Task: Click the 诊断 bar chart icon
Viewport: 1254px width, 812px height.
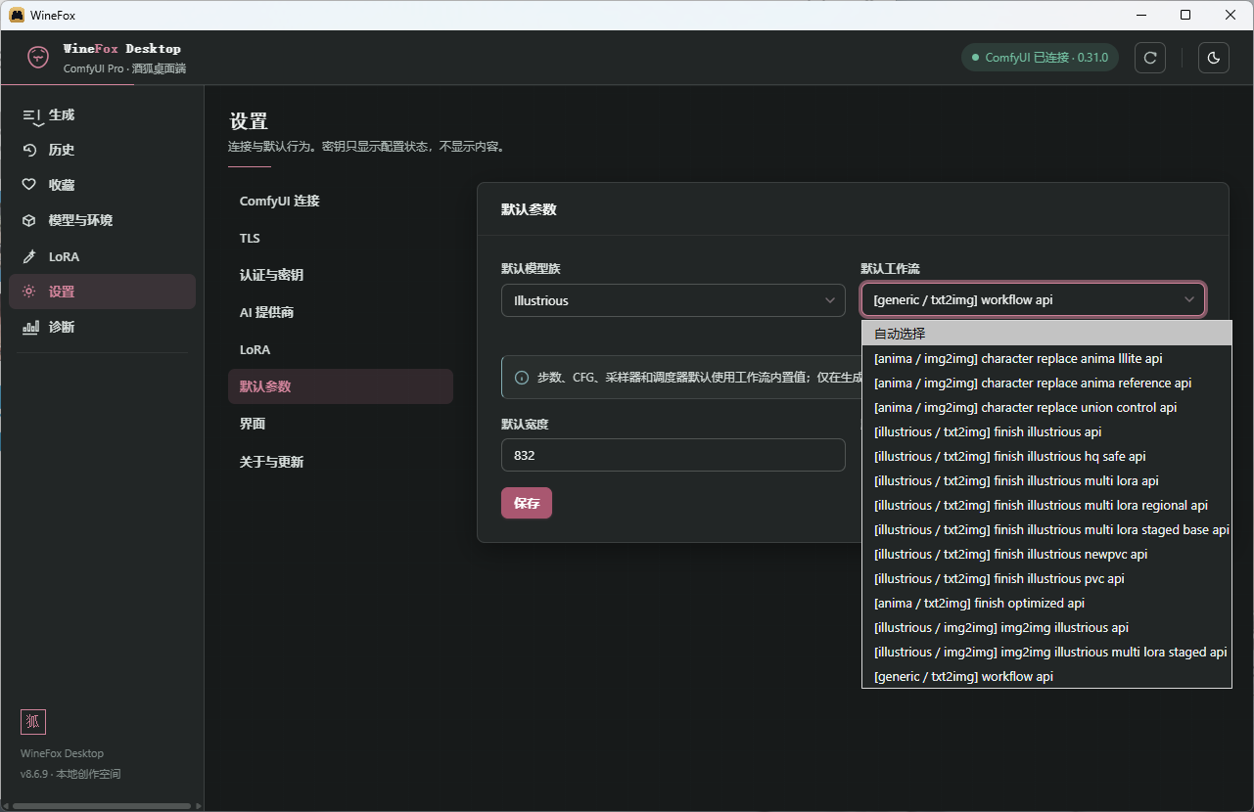Action: pyautogui.click(x=30, y=327)
